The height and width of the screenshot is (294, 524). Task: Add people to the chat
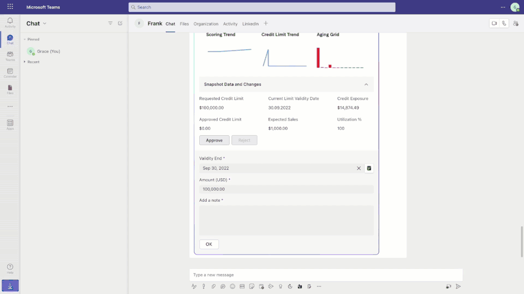(516, 24)
